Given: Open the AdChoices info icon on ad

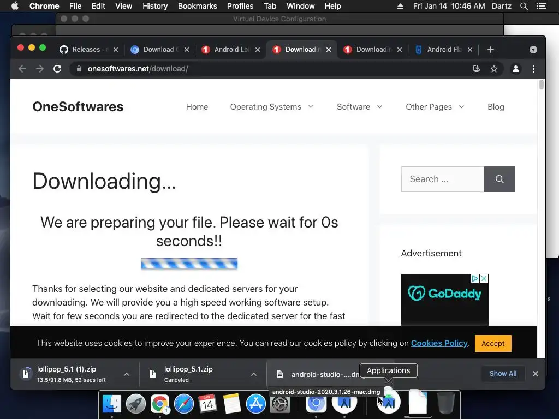Looking at the screenshot, I should click(475, 279).
